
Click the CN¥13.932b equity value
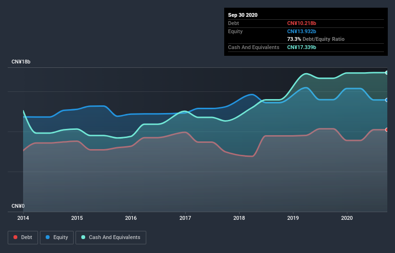click(302, 31)
